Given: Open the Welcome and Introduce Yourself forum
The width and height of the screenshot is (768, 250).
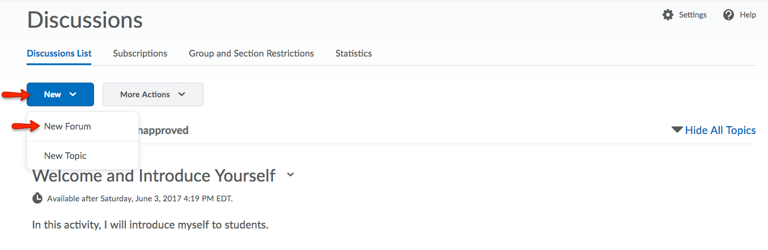Looking at the screenshot, I should pos(154,175).
